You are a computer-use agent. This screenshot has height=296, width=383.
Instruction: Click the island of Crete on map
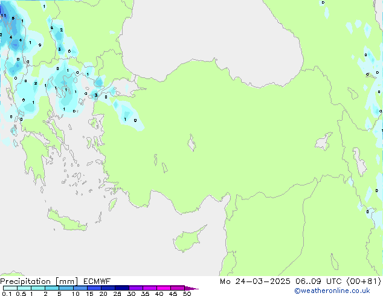(x=66, y=220)
